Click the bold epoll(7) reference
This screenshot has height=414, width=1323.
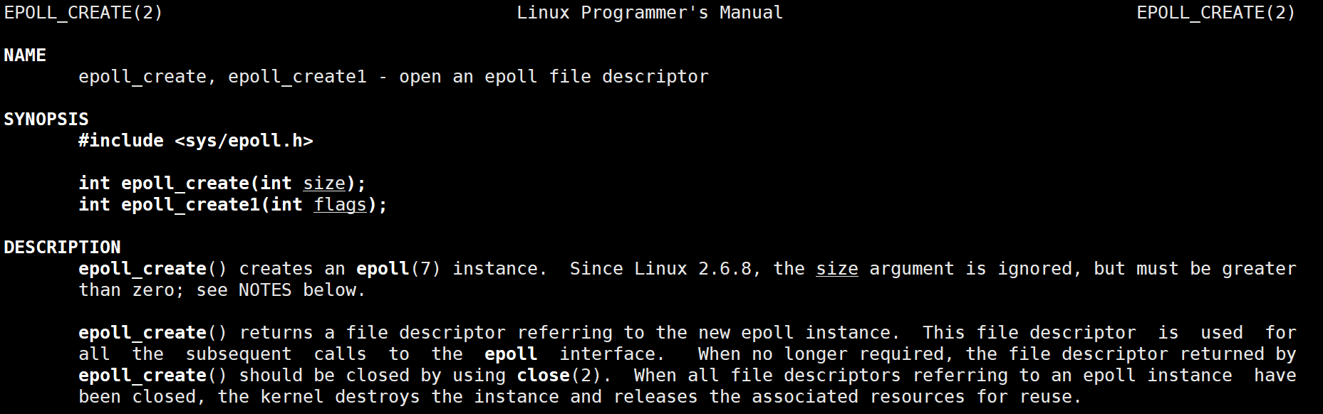[x=398, y=269]
